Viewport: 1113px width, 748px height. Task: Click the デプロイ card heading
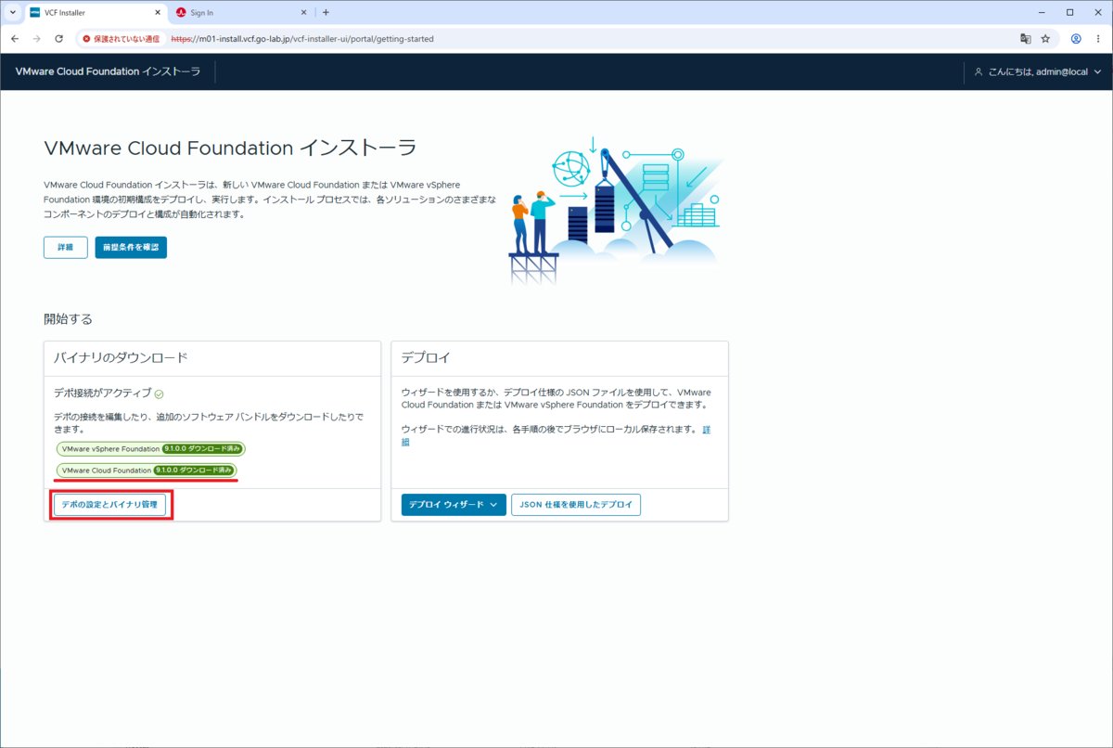[x=426, y=357]
